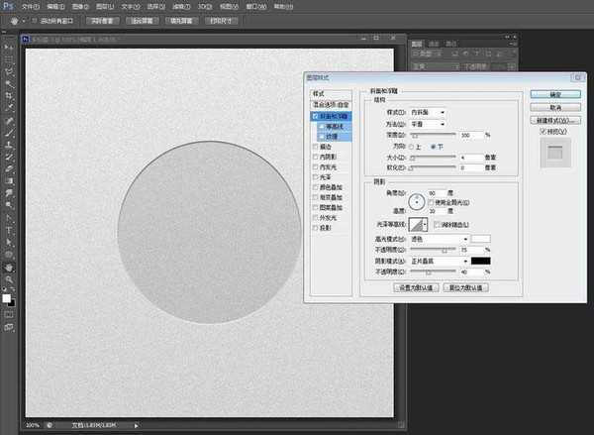Click the Photoshop Ps logo icon

click(9, 6)
